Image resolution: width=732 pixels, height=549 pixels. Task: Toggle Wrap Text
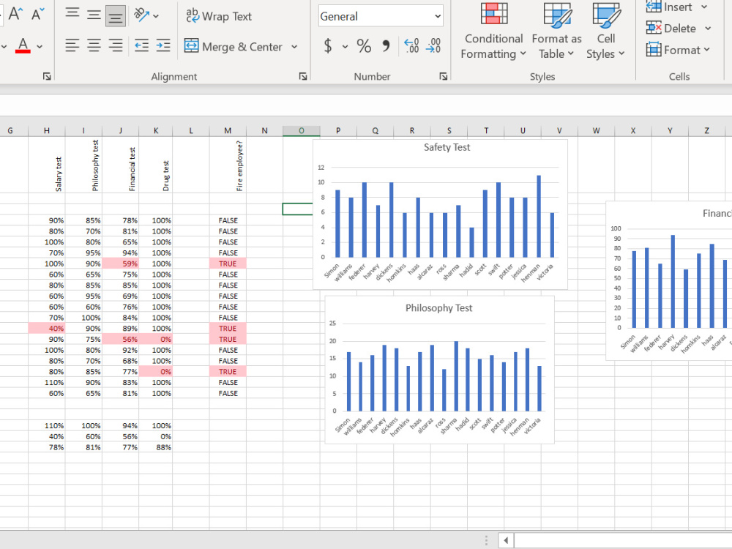(x=218, y=16)
